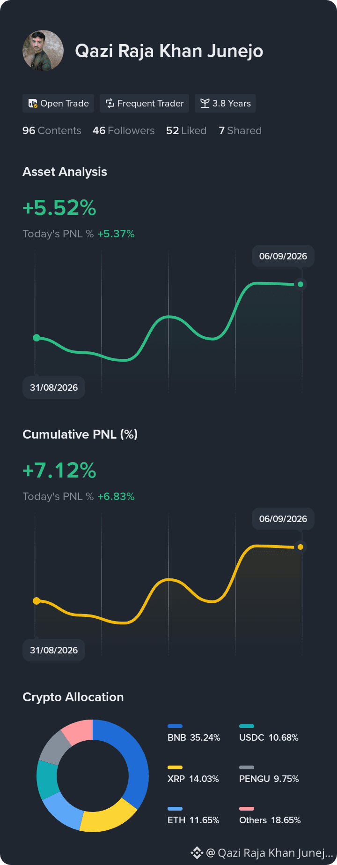Click the Binance logo in the watermark
Viewport: 337px width, 865px height.
click(x=197, y=852)
